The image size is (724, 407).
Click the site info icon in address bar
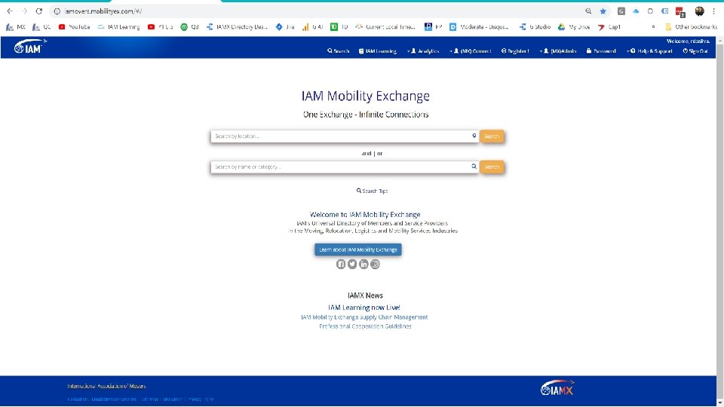coord(57,11)
